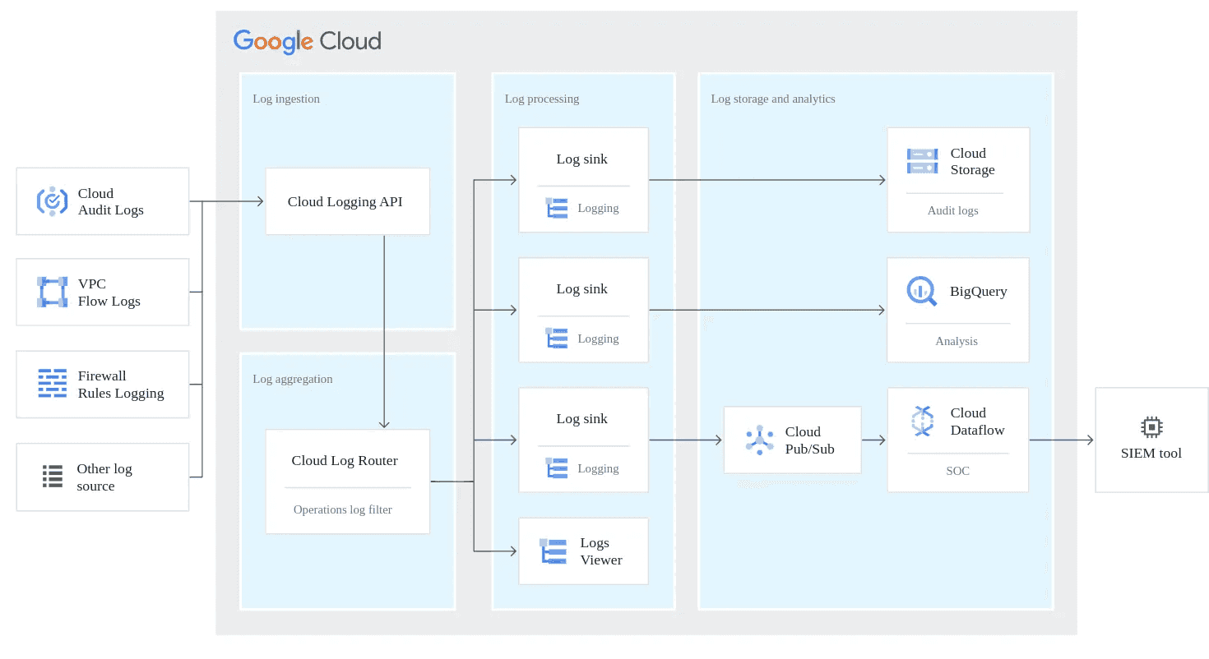Click the BigQuery label

(979, 291)
